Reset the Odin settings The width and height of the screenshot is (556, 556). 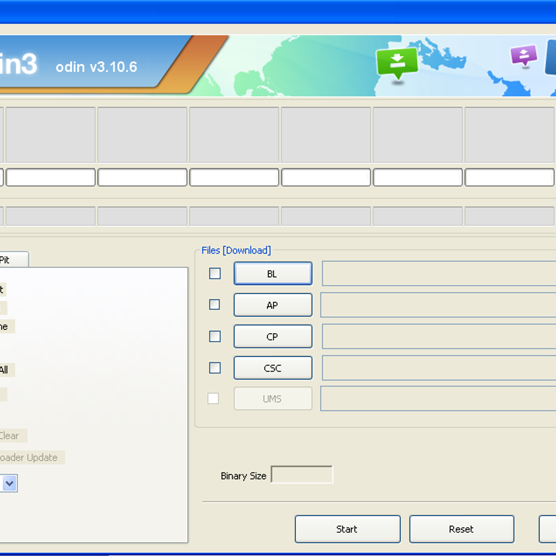pyautogui.click(x=461, y=529)
